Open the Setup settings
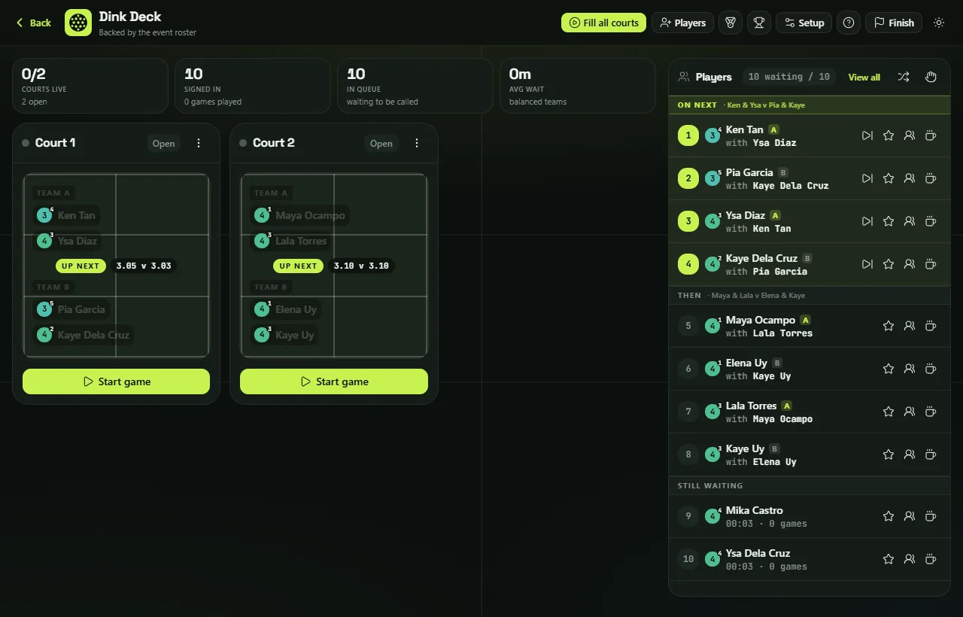Viewport: 963px width, 617px height. pos(804,23)
